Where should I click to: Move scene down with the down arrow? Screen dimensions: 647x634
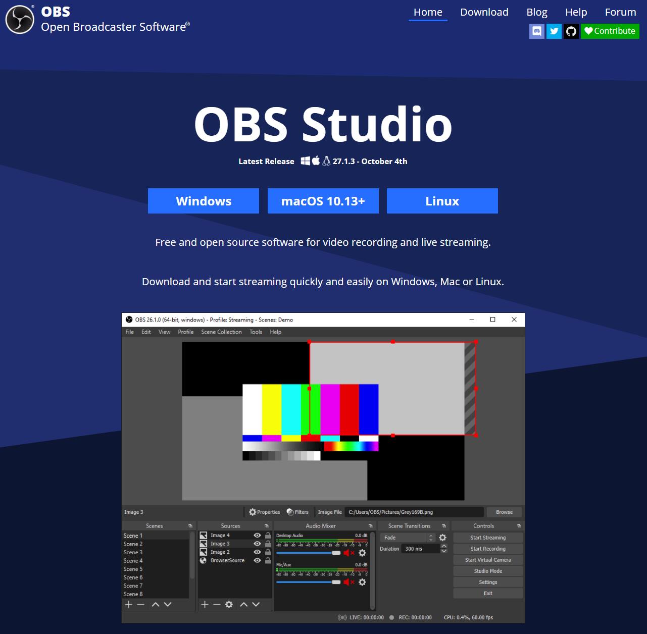click(x=168, y=604)
